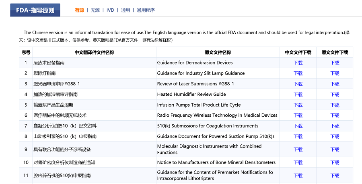Open the 有源 category tab
362x184 pixels.
79,10
